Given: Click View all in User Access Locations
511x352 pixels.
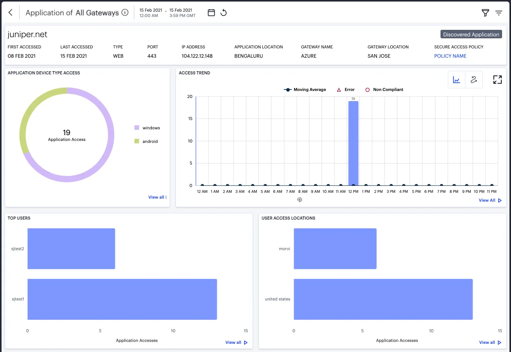Looking at the screenshot, I should pos(490,342).
